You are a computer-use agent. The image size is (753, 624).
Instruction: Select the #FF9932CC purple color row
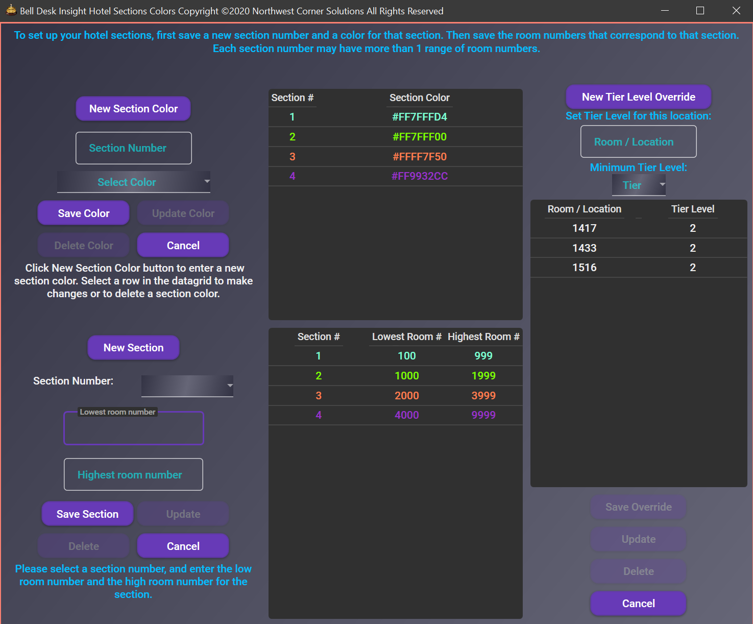pyautogui.click(x=395, y=176)
